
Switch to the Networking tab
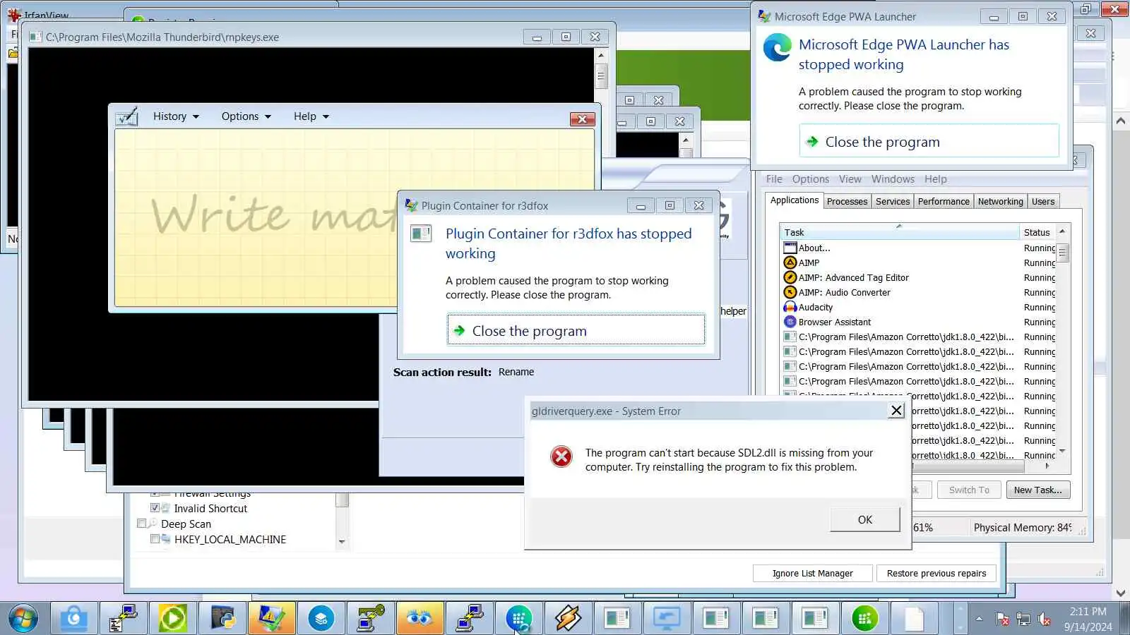point(1000,201)
